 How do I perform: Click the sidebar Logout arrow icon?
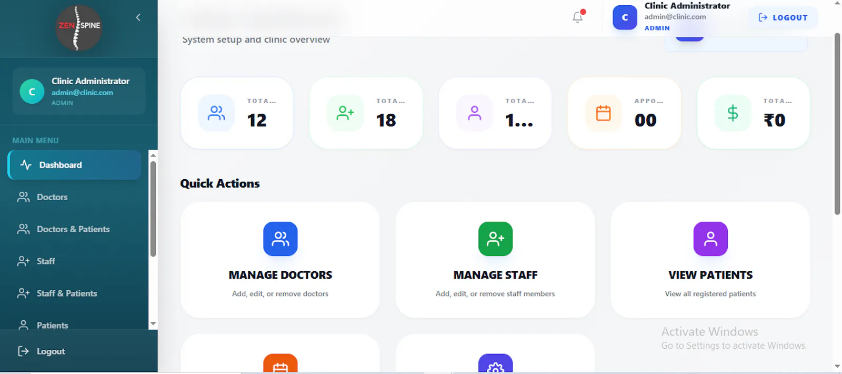click(x=23, y=351)
